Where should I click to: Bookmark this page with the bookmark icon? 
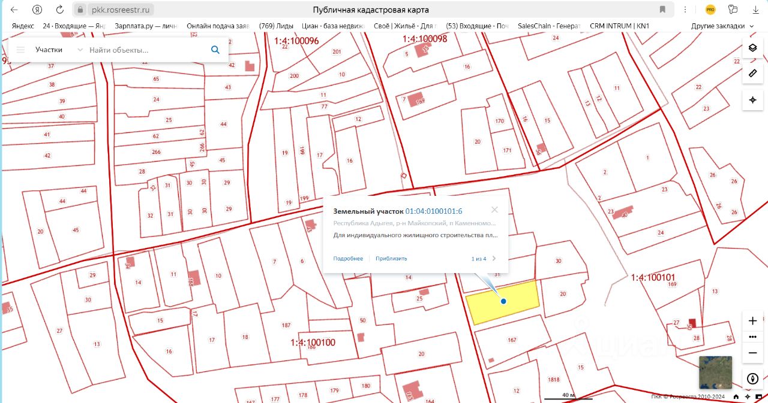tap(662, 10)
